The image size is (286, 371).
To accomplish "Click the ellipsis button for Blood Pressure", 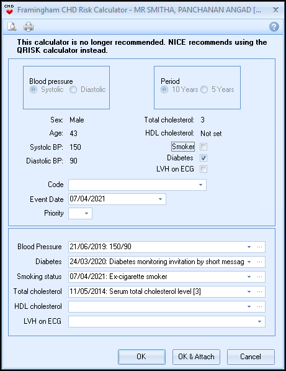I will (259, 247).
